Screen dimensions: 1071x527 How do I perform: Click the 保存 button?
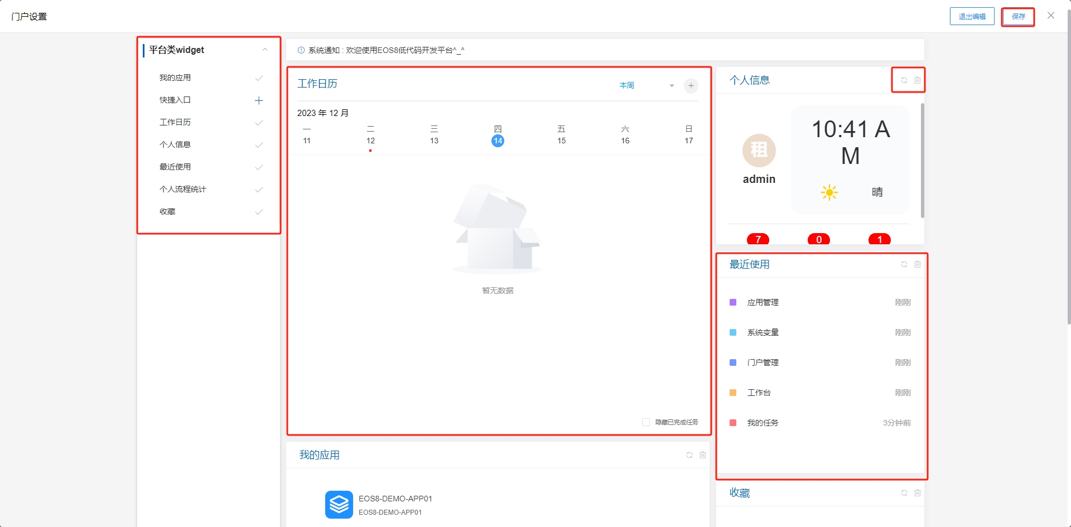1017,16
